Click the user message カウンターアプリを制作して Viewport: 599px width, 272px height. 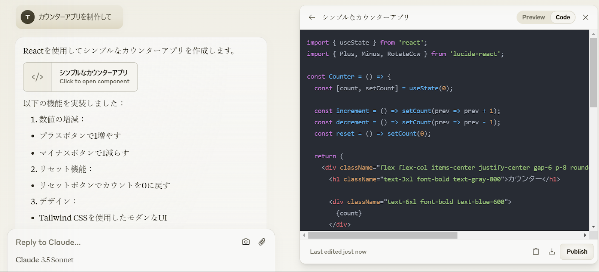coord(75,17)
